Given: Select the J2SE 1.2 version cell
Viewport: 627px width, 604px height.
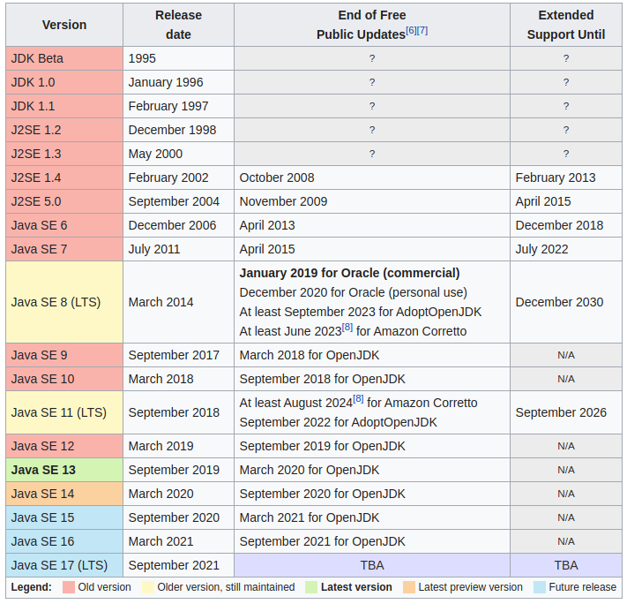Looking at the screenshot, I should 64,130.
